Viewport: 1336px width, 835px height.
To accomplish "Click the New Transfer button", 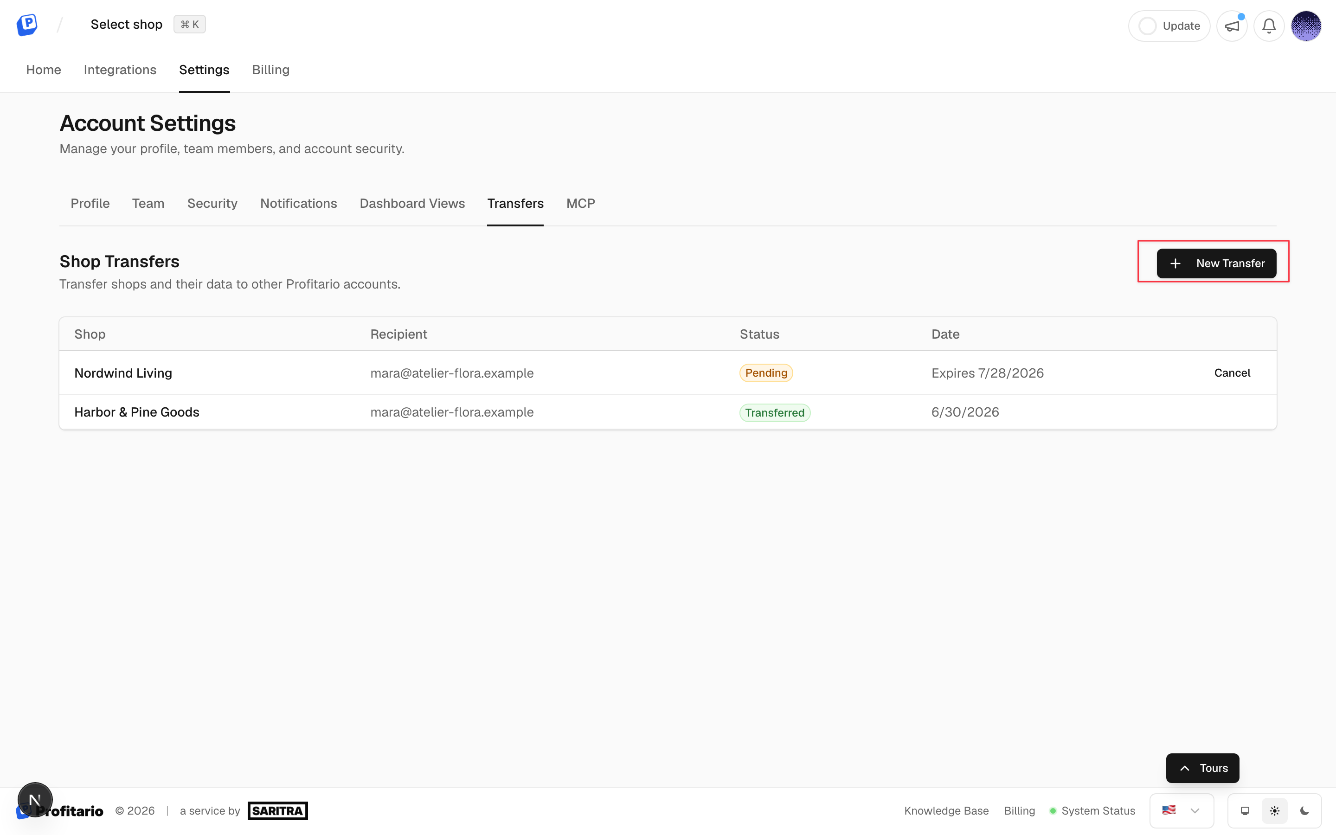I will [1216, 263].
